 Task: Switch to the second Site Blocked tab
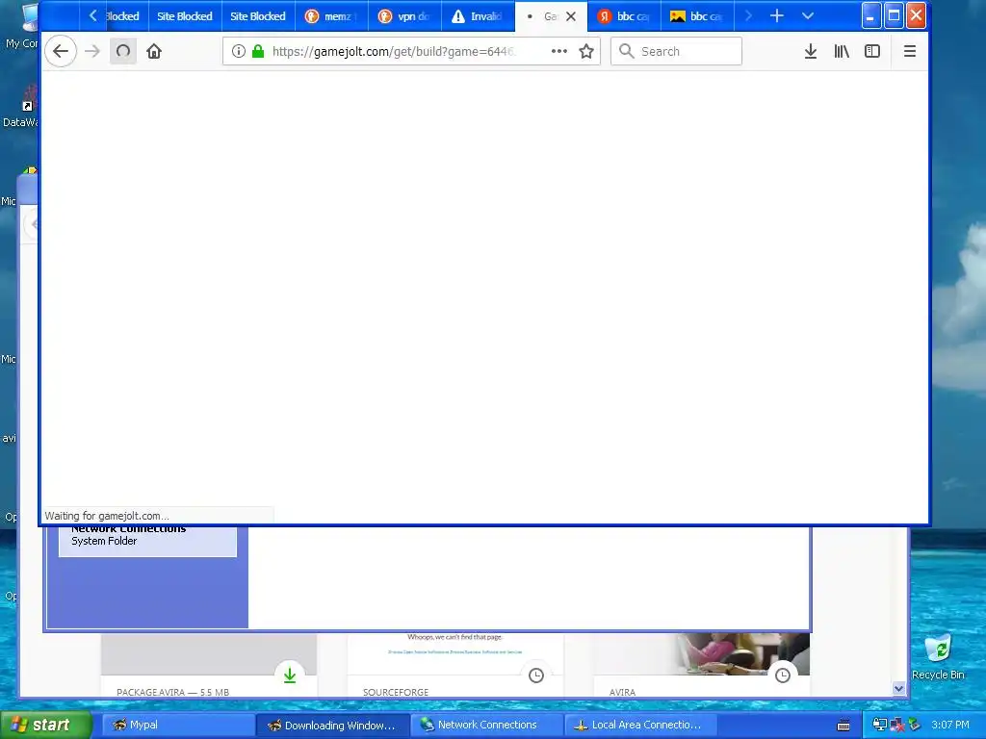coord(184,16)
